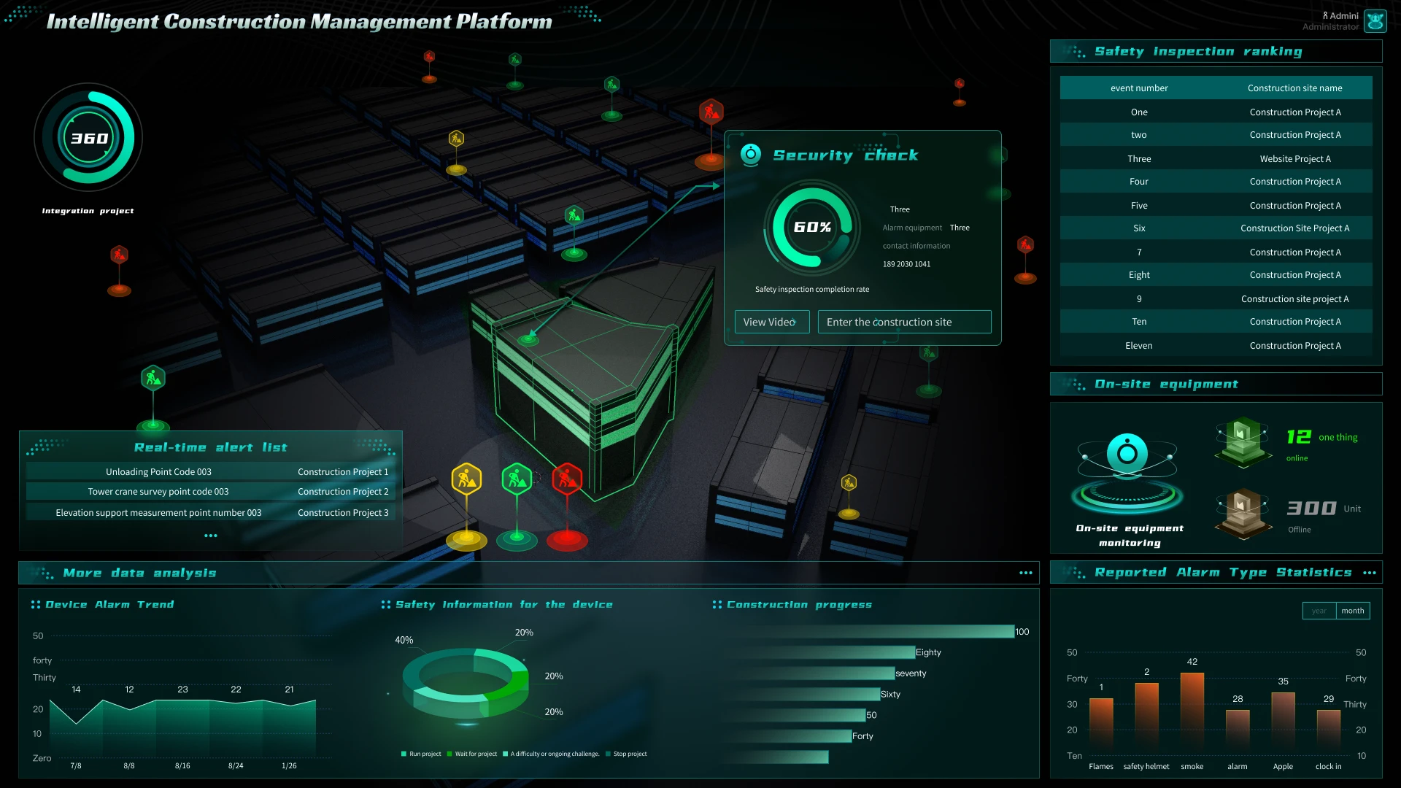Click the large green worker marker icon
This screenshot has height=788, width=1401.
pyautogui.click(x=517, y=479)
